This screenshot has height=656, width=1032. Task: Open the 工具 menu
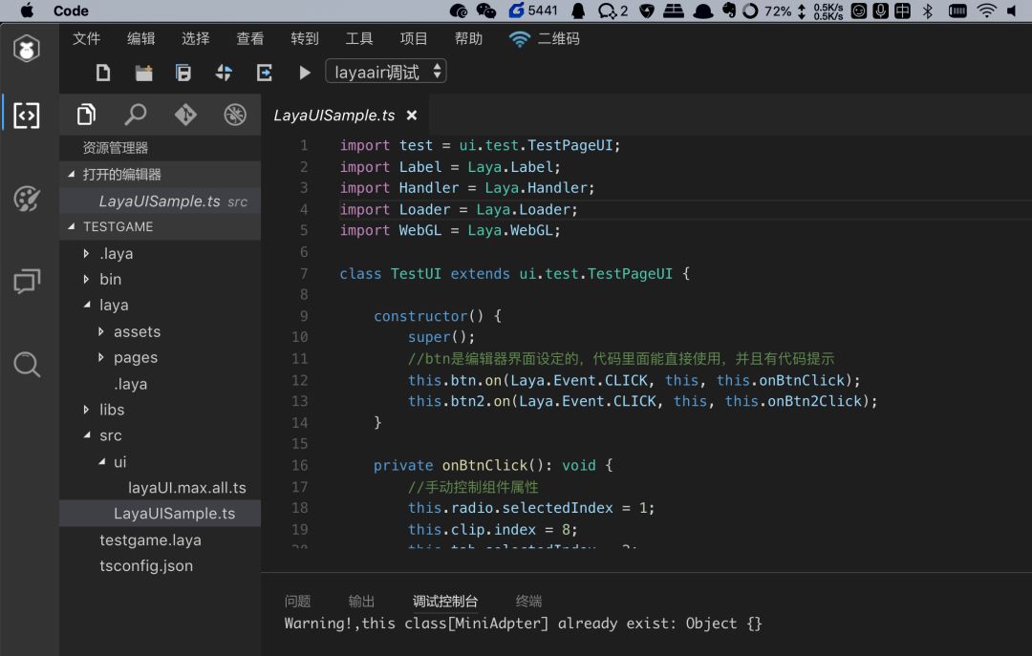tap(359, 39)
